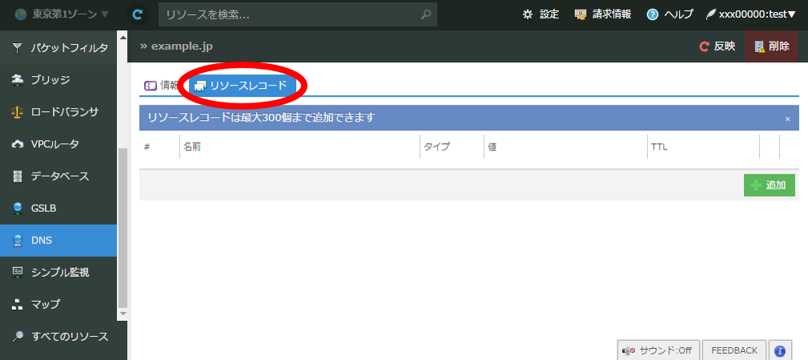This screenshot has height=360, width=808.
Task: Open Simple Monitoring (シンプル監視) in the sidebar
Action: pyautogui.click(x=58, y=272)
